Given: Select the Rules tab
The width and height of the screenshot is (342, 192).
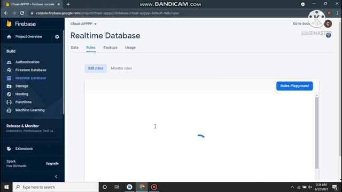Looking at the screenshot, I should pos(91,47).
